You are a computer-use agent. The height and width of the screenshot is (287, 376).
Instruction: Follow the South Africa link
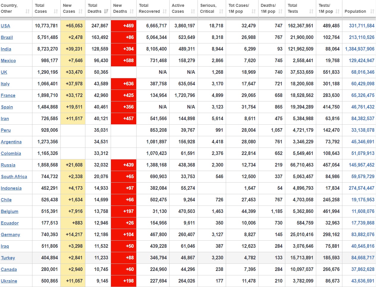click(14, 177)
